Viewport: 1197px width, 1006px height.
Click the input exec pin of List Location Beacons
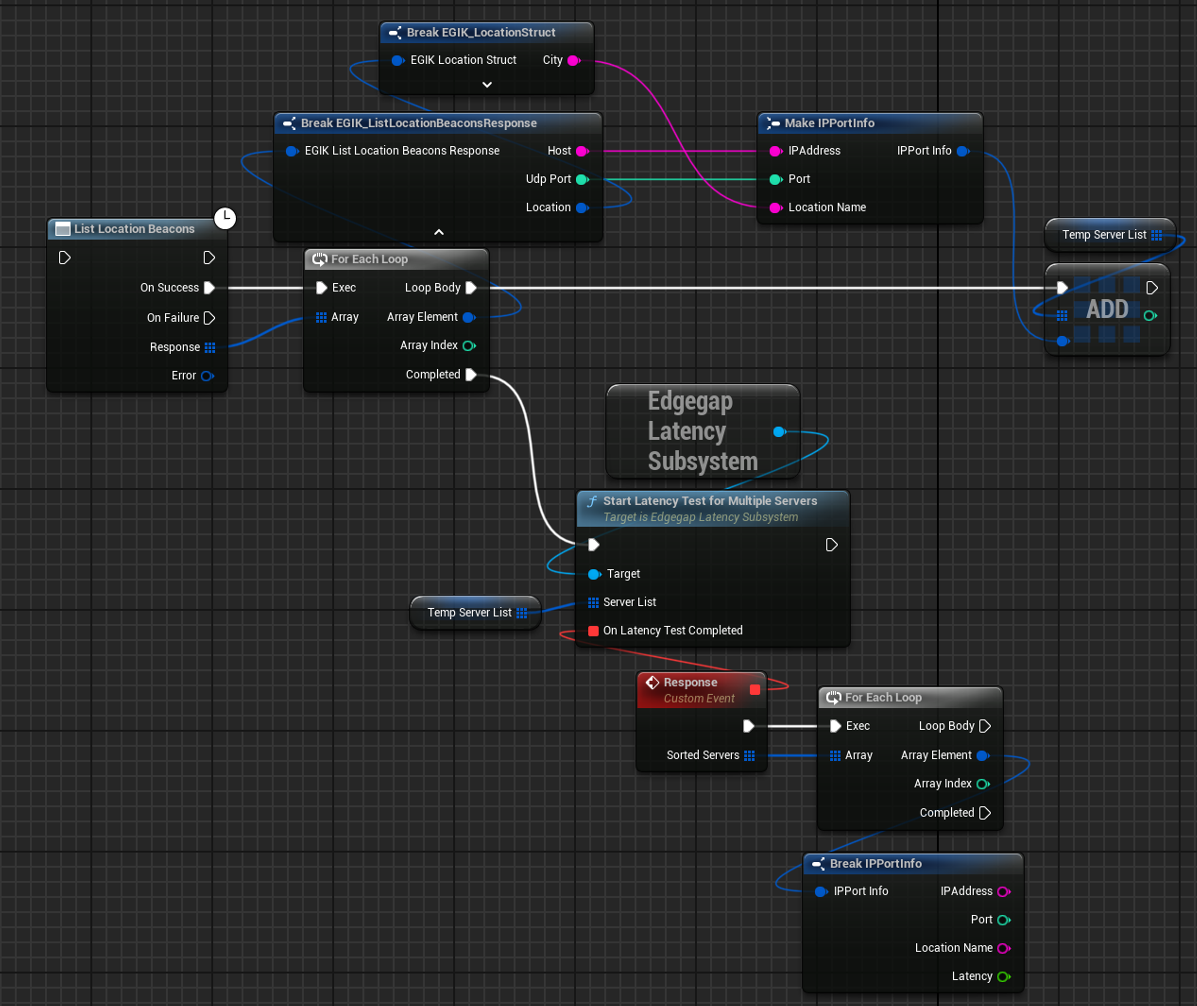click(x=65, y=258)
